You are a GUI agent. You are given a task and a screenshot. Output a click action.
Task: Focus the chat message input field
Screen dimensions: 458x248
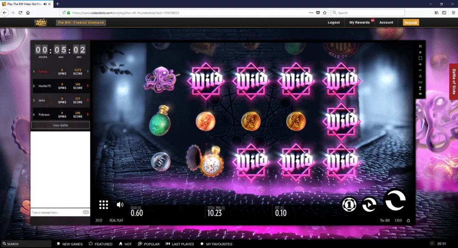(56, 212)
